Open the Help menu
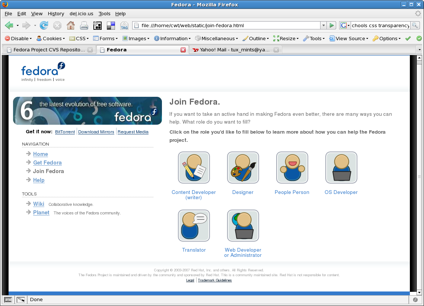This screenshot has height=306, width=424. (120, 13)
